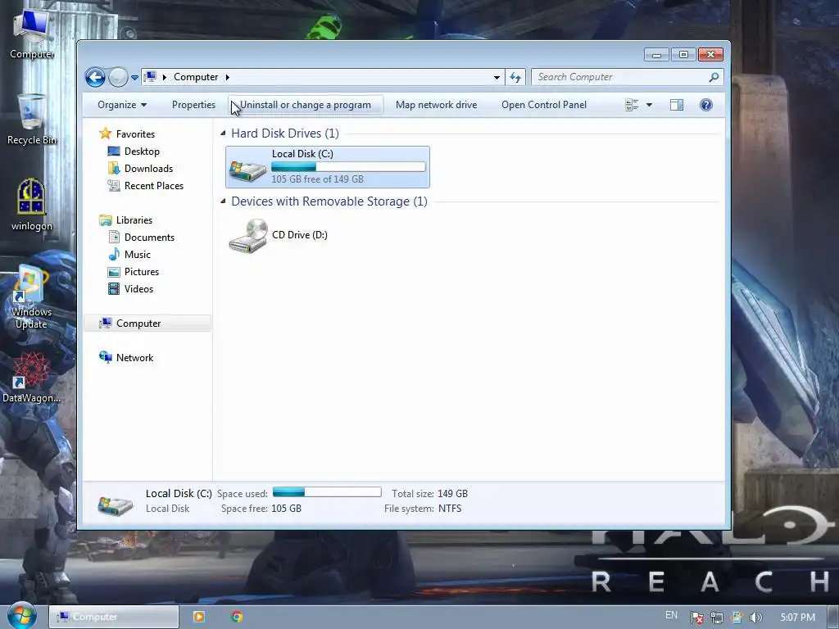Open the Computer desktop icon
839x629 pixels.
point(32,34)
